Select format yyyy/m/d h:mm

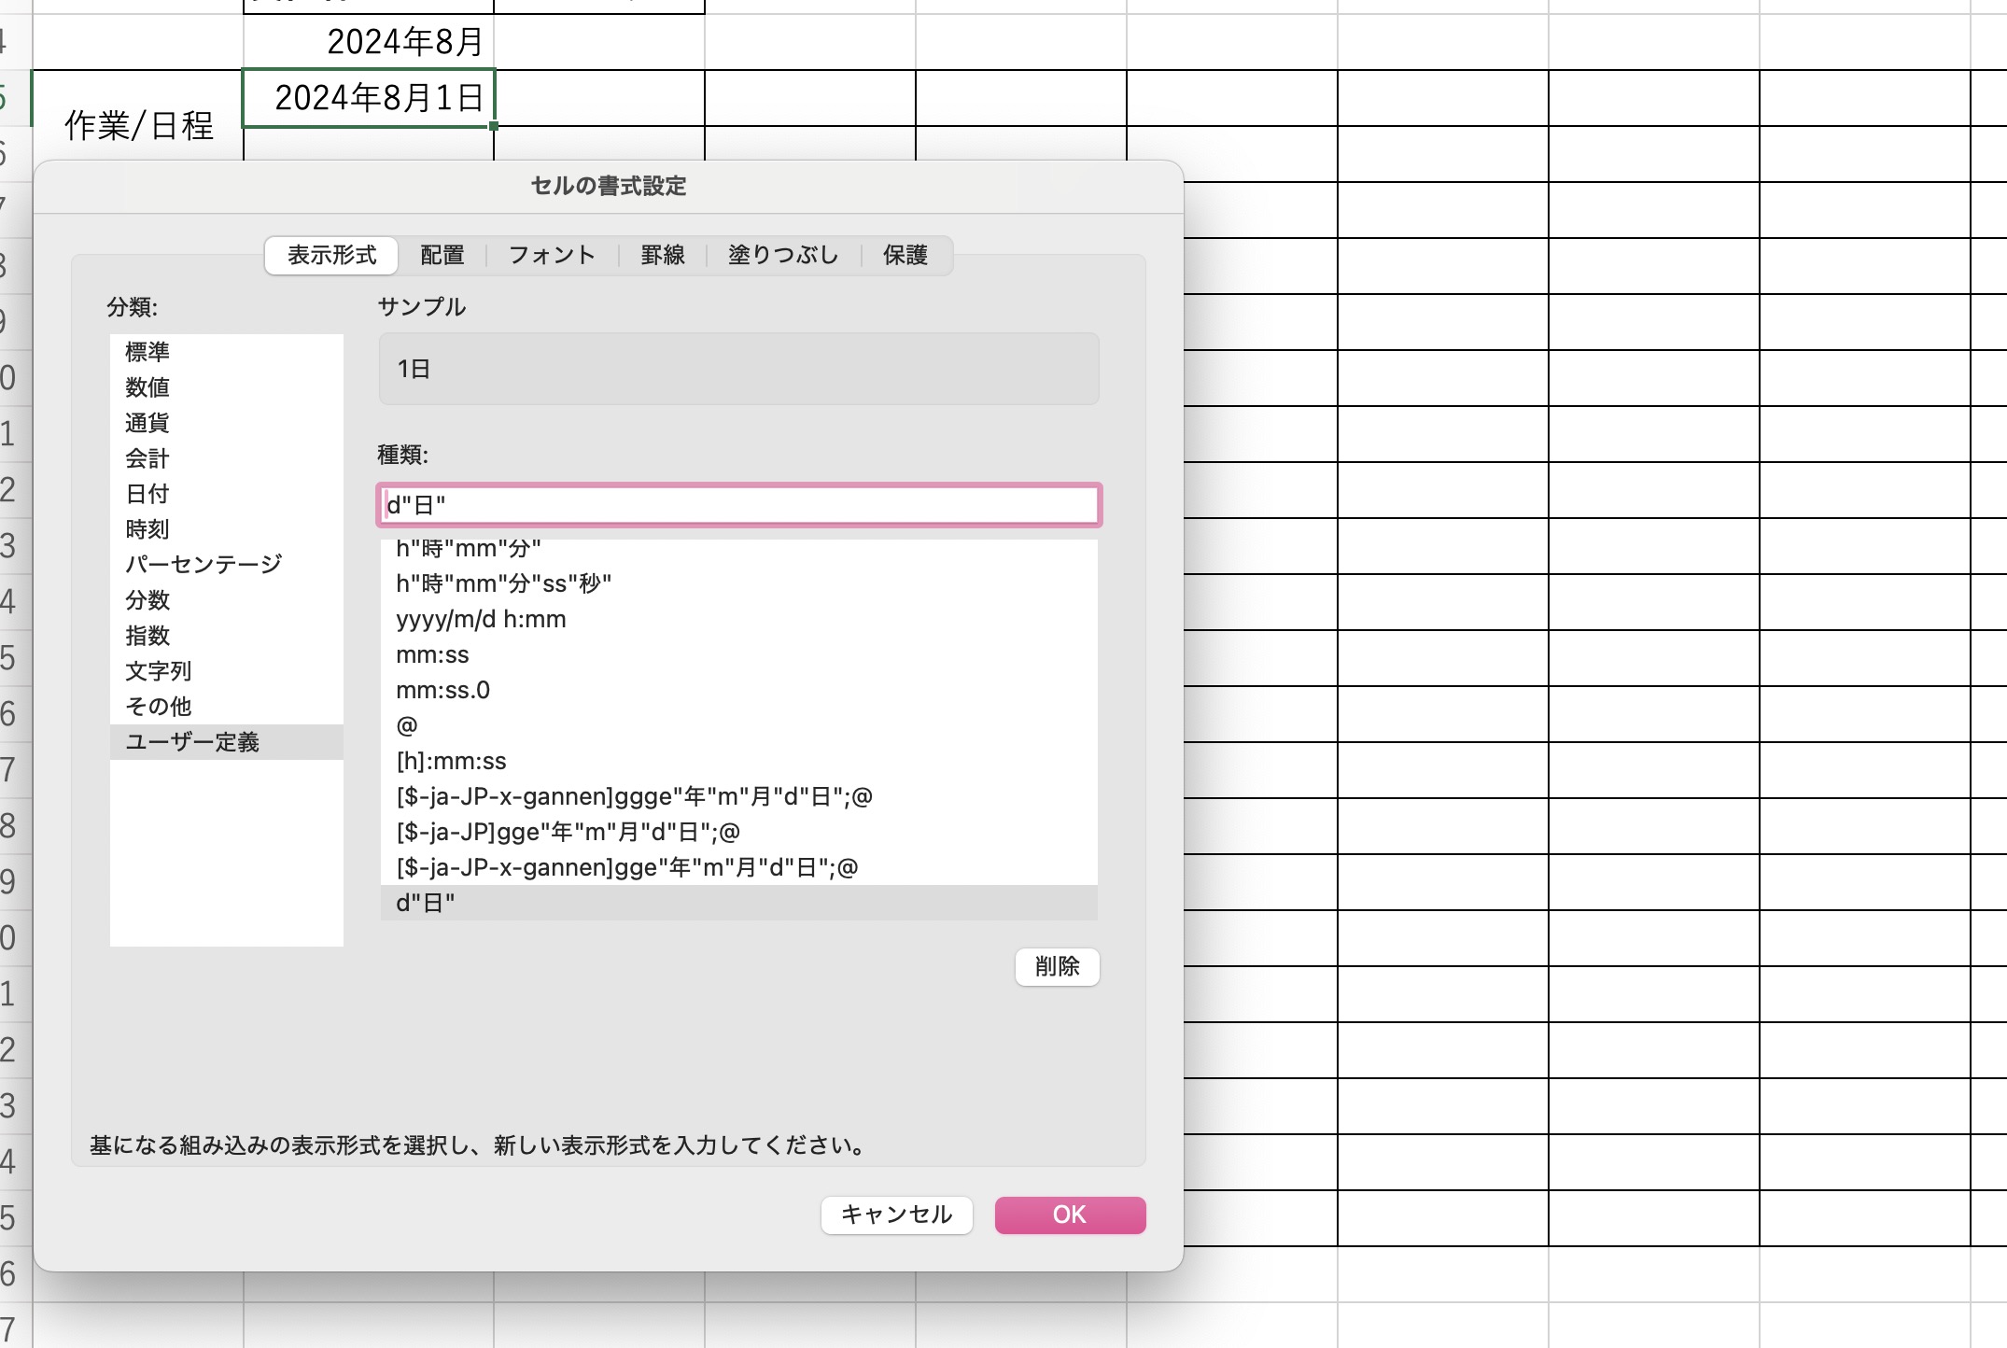tap(739, 619)
